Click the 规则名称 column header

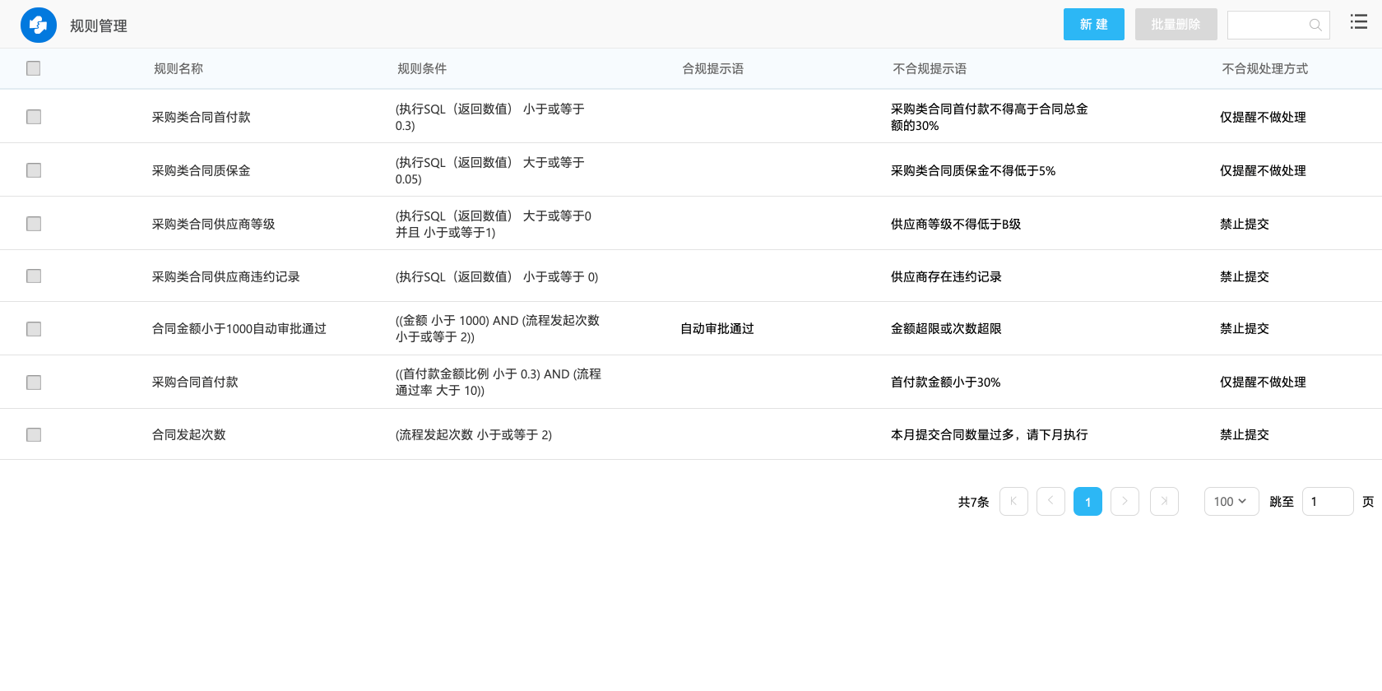(x=179, y=69)
